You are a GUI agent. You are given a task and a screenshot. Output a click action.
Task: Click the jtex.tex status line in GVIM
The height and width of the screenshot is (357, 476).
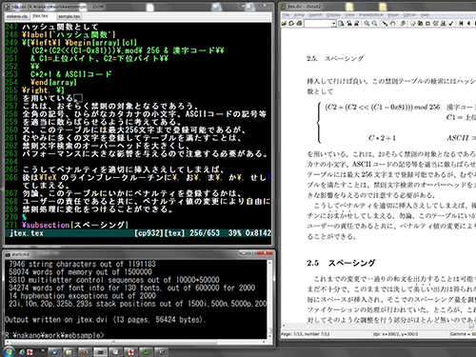pyautogui.click(x=138, y=233)
